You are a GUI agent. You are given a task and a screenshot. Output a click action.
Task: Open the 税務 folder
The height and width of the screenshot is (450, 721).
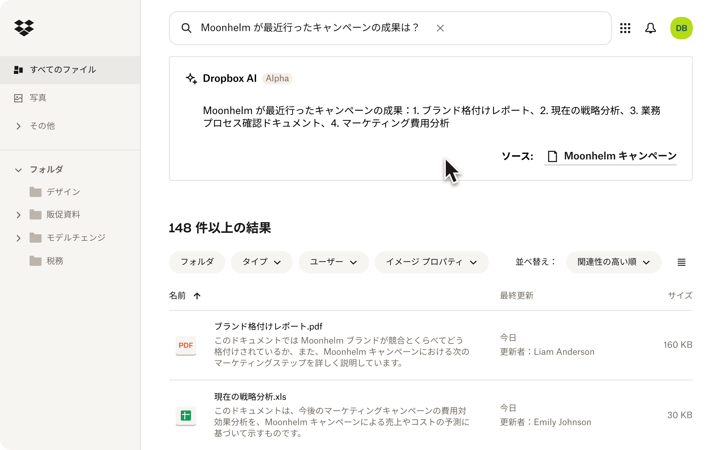tap(55, 261)
